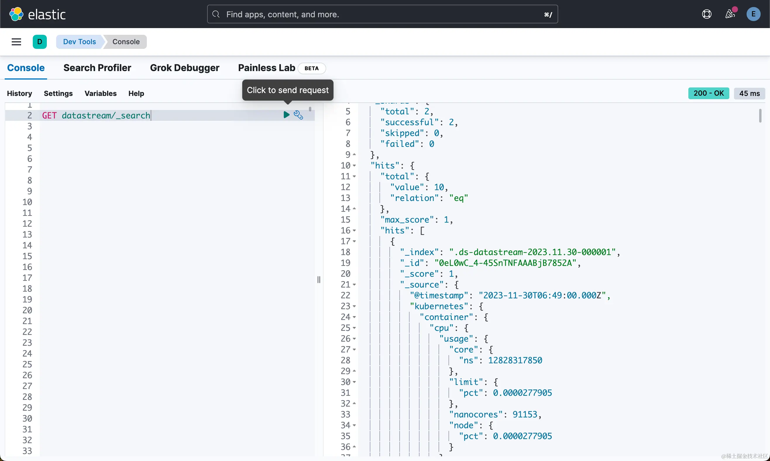Screen dimensions: 770x461
Task: Collapse the "cpu" block on line 25
Action: tap(354, 328)
